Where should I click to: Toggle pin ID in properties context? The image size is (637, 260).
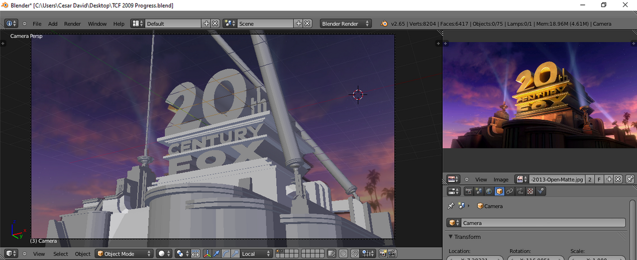(x=451, y=206)
